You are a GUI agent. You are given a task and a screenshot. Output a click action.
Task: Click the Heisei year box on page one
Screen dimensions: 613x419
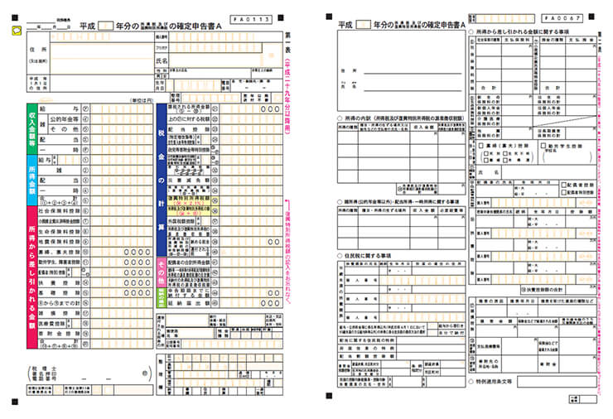(x=105, y=26)
